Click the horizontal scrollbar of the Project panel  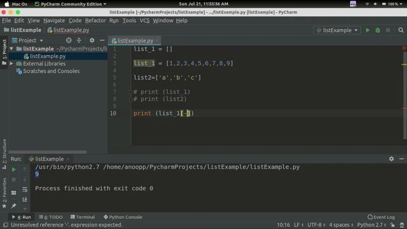tap(48, 152)
